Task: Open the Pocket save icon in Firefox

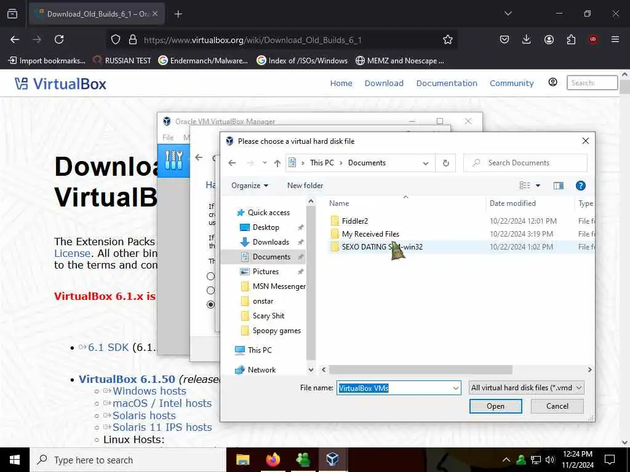Action: tap(504, 39)
